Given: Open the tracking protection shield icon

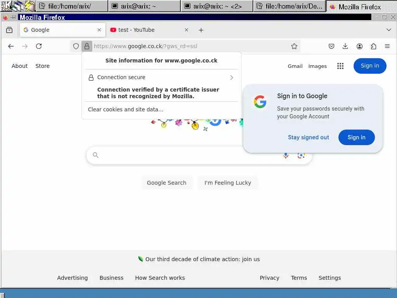Looking at the screenshot, I should (x=76, y=46).
